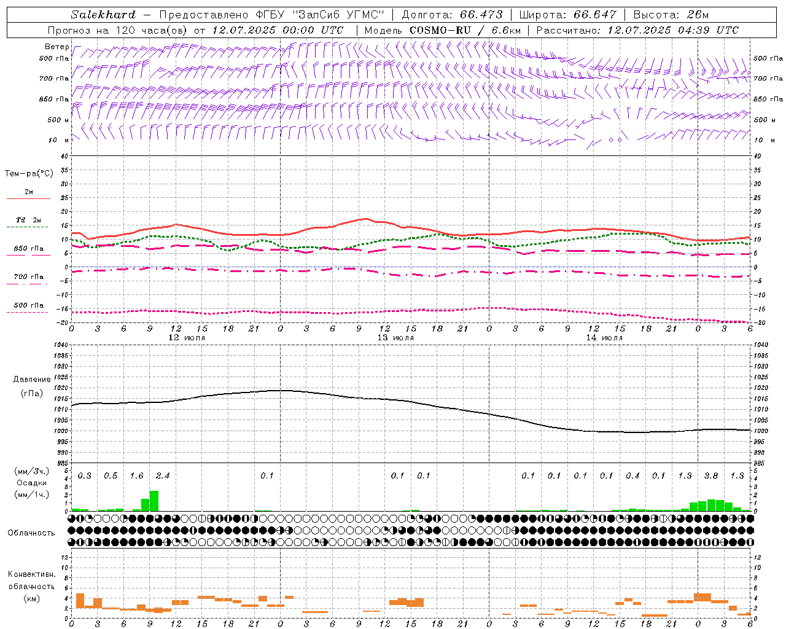Viewport: 786px width, 629px height.
Task: Click the "Долгота: 66.473" longitude value
Action: coord(452,14)
